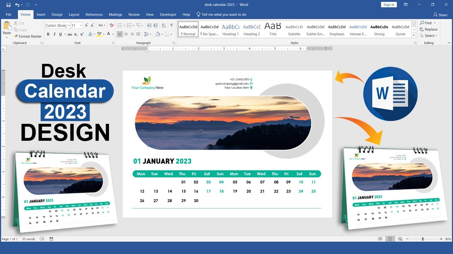The height and width of the screenshot is (254, 453).
Task: Click the Share button
Action: (x=440, y=15)
